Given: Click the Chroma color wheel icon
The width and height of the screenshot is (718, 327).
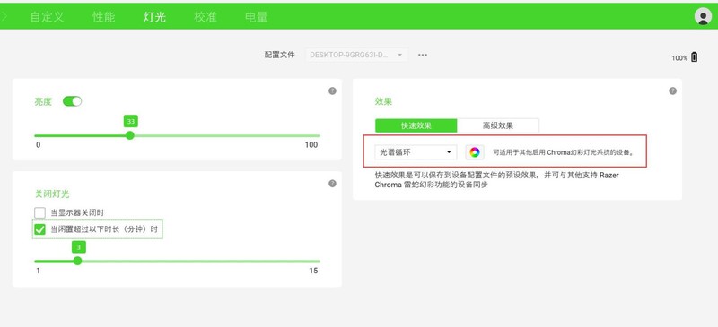Looking at the screenshot, I should (475, 152).
